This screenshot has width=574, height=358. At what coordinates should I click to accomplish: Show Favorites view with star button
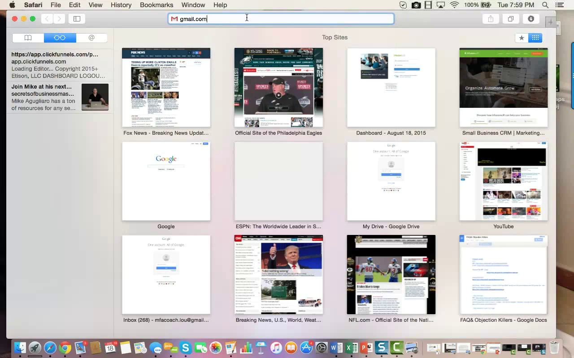(x=522, y=38)
